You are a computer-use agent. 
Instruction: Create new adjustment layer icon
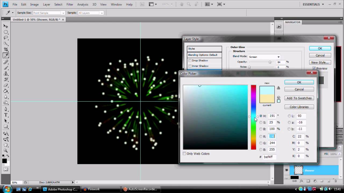pos(315,181)
